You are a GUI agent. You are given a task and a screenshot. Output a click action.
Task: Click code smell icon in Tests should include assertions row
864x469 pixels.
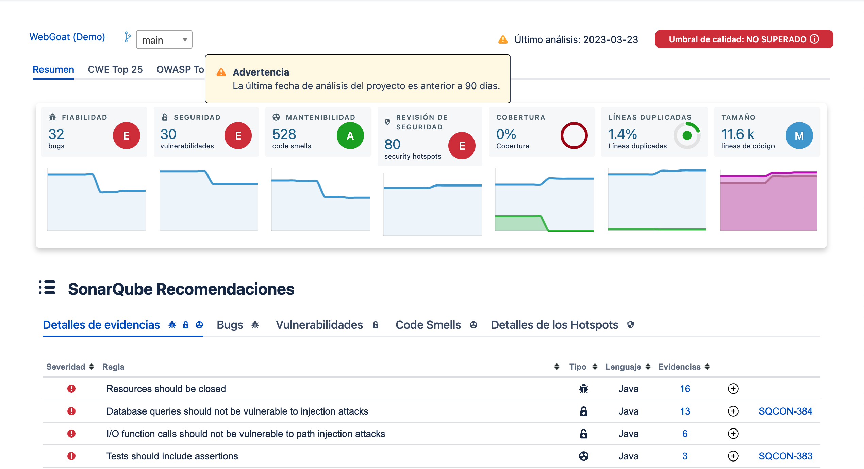[584, 456]
